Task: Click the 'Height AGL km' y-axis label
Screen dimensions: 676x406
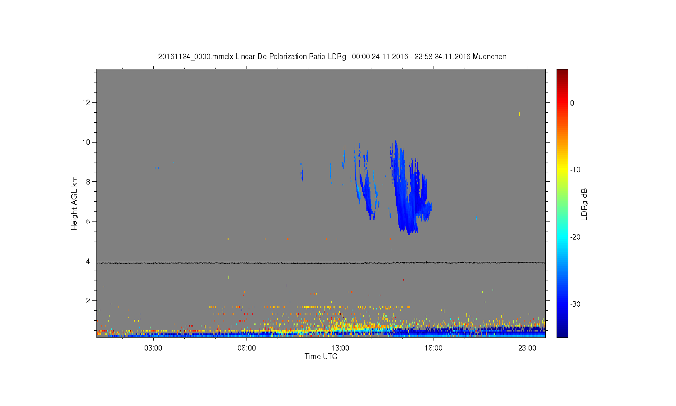Action: point(74,203)
